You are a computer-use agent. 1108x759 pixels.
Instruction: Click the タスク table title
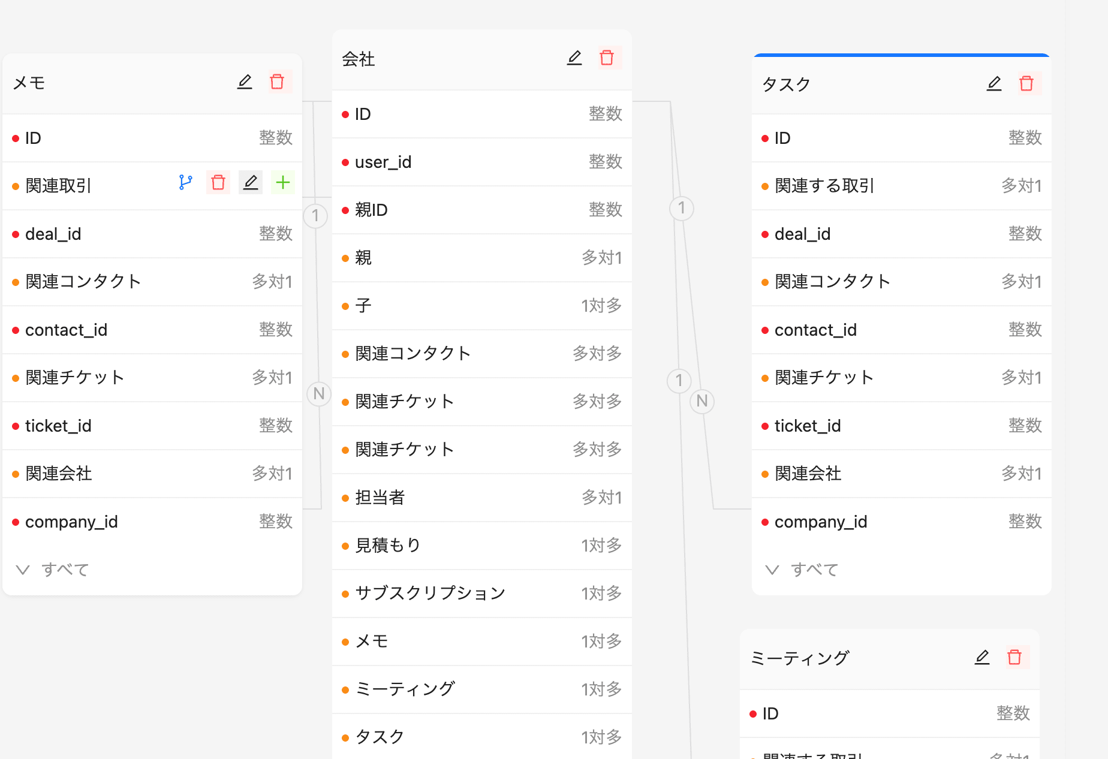pyautogui.click(x=786, y=85)
